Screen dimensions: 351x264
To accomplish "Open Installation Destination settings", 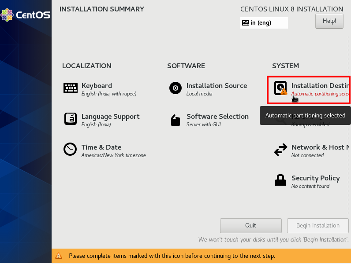I will 320,86.
